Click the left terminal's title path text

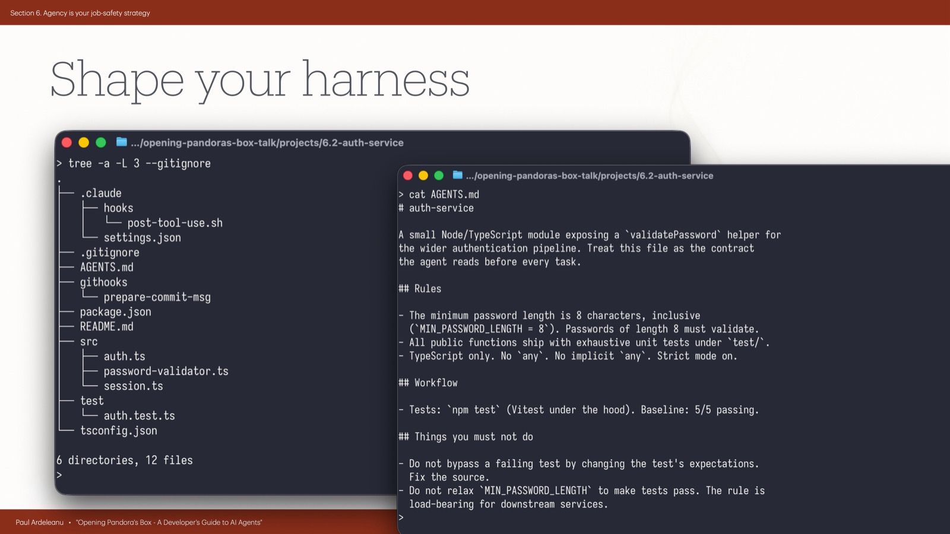click(267, 142)
